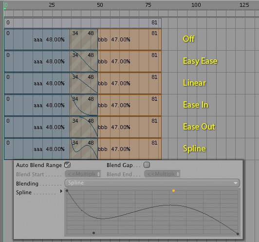Click frame 50 on the timeline ruler

[100, 5]
